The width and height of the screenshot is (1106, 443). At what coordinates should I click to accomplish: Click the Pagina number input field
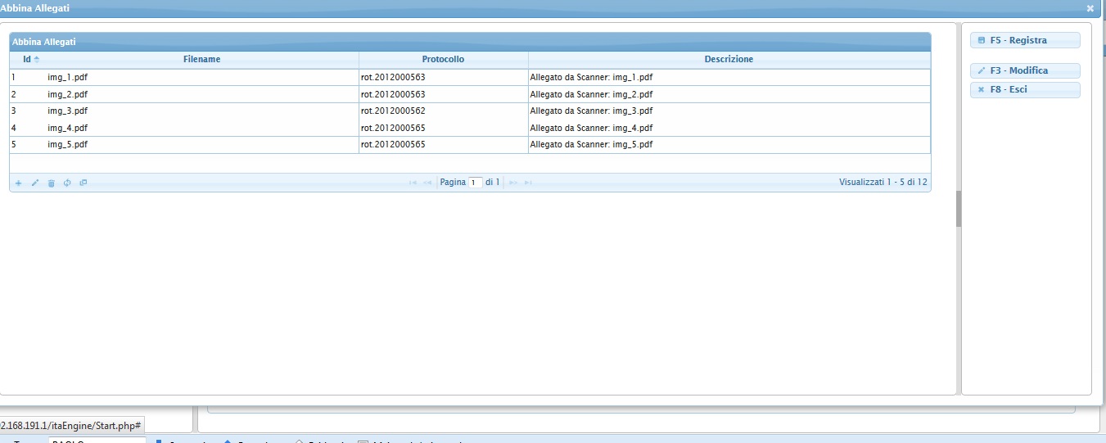click(475, 183)
